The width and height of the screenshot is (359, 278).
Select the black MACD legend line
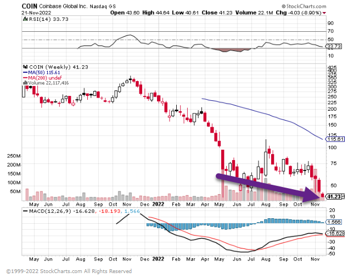tap(25, 211)
